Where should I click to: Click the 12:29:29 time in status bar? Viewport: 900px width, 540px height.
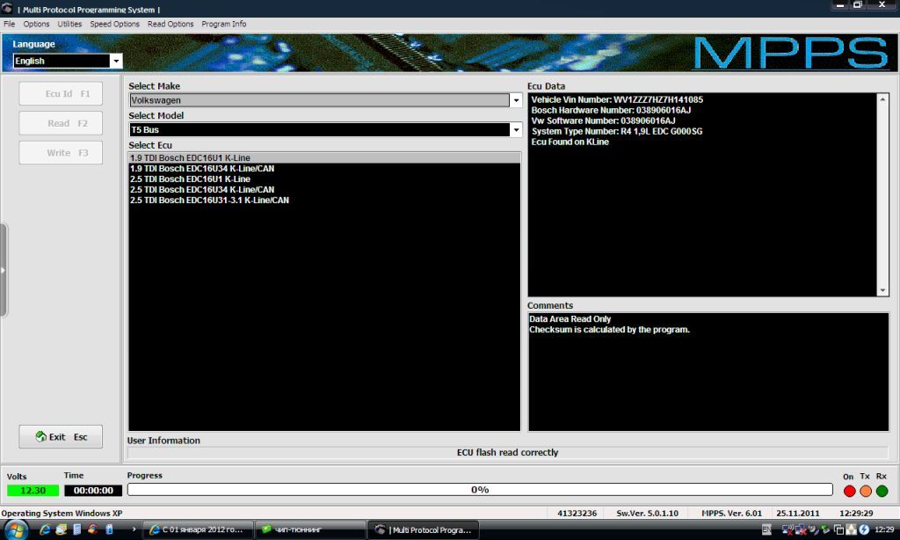(x=856, y=514)
